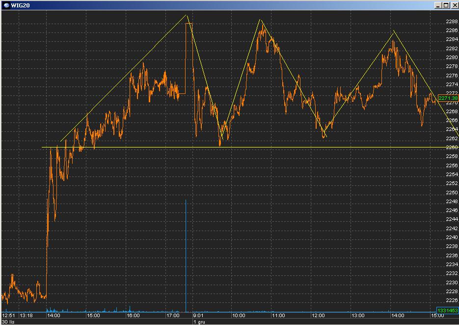459x325 pixels.
Task: Click the 2226 price axis label
Action: point(451,300)
